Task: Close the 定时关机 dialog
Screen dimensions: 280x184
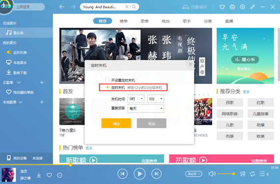Action: pyautogui.click(x=191, y=64)
